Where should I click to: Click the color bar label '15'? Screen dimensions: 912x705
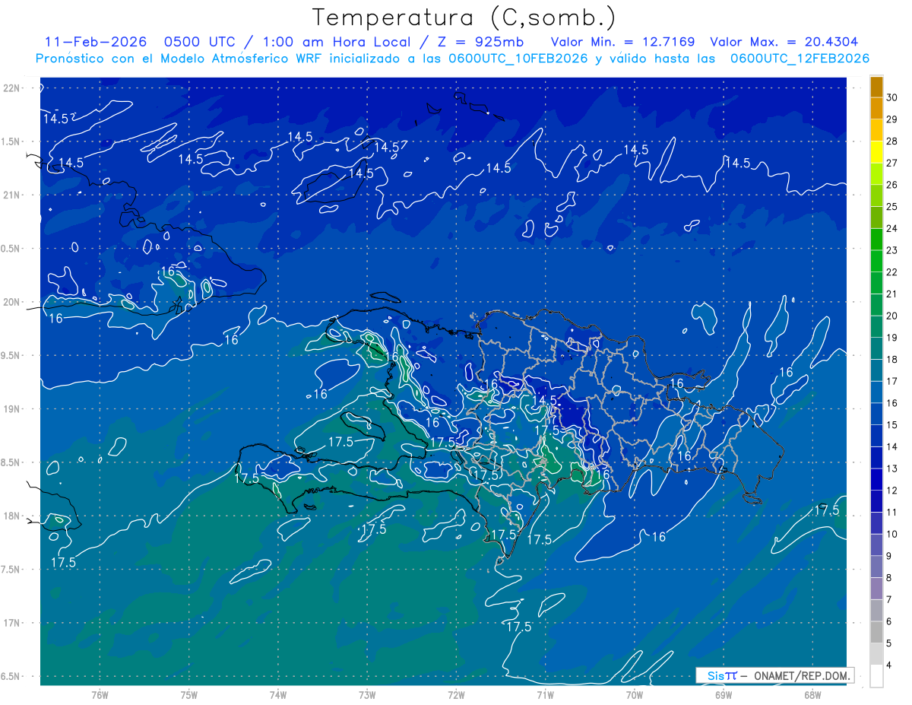(892, 425)
